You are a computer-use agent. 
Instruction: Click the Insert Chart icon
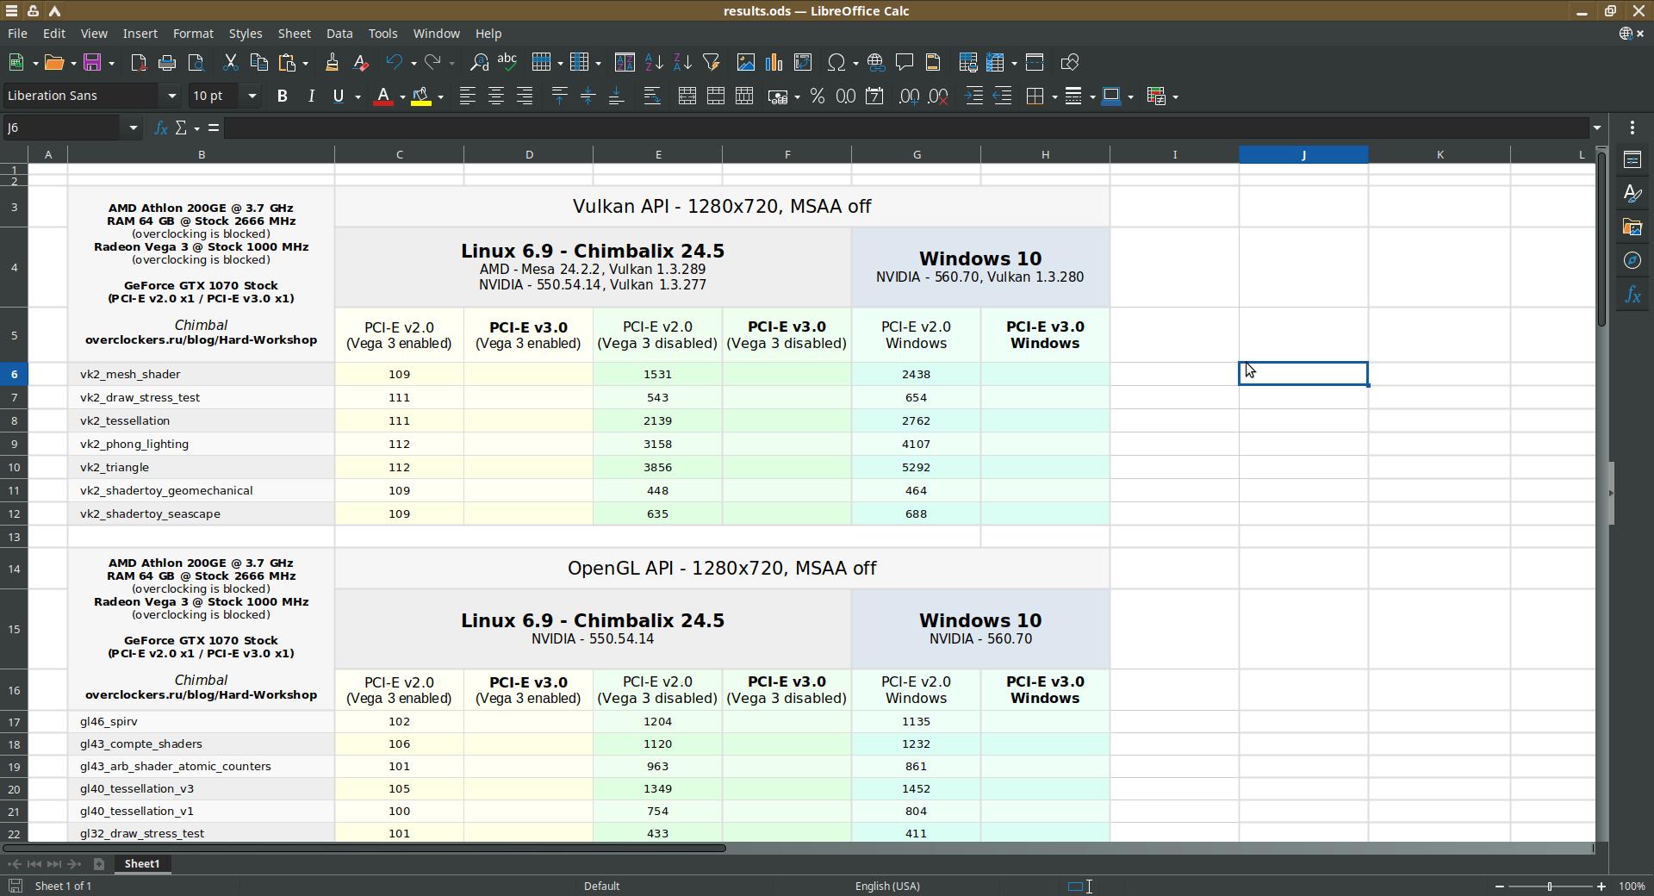point(774,63)
